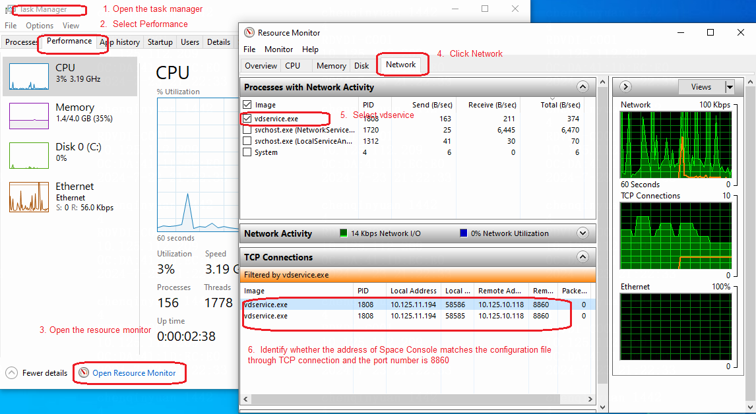Image resolution: width=756 pixels, height=414 pixels.
Task: Open the Options menu in Task Manager
Action: (40, 26)
